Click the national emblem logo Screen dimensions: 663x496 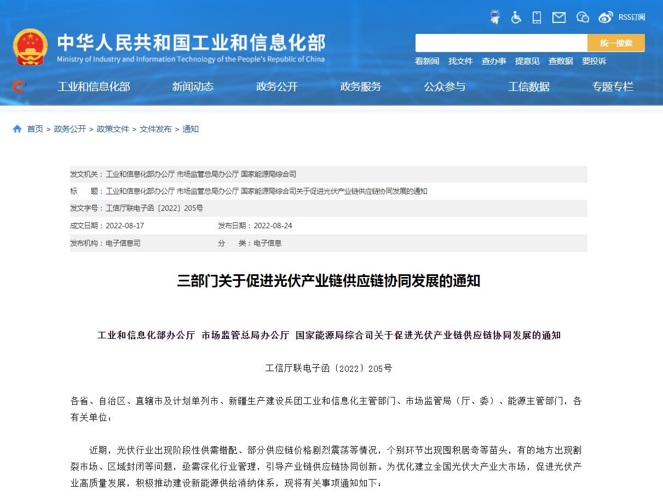click(x=30, y=47)
